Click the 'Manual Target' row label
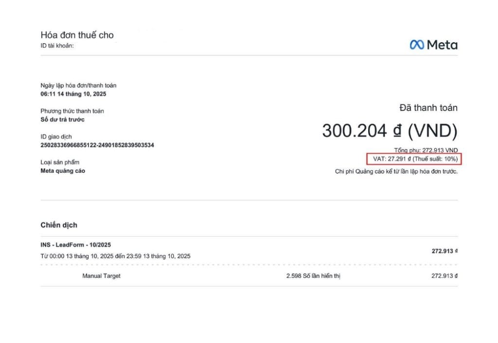 (101, 276)
